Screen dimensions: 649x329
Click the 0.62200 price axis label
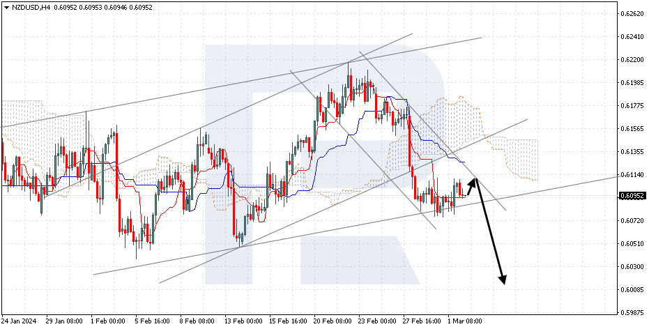click(631, 59)
